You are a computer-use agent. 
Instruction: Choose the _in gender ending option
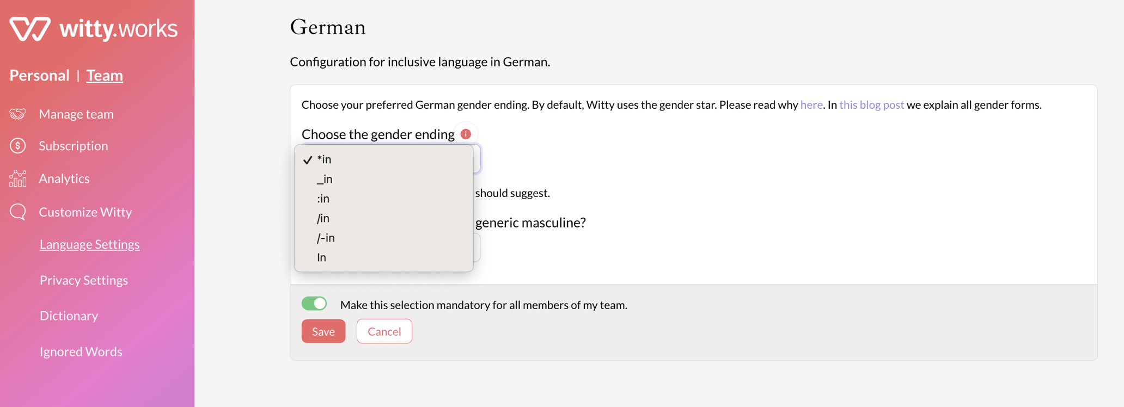[x=325, y=179]
